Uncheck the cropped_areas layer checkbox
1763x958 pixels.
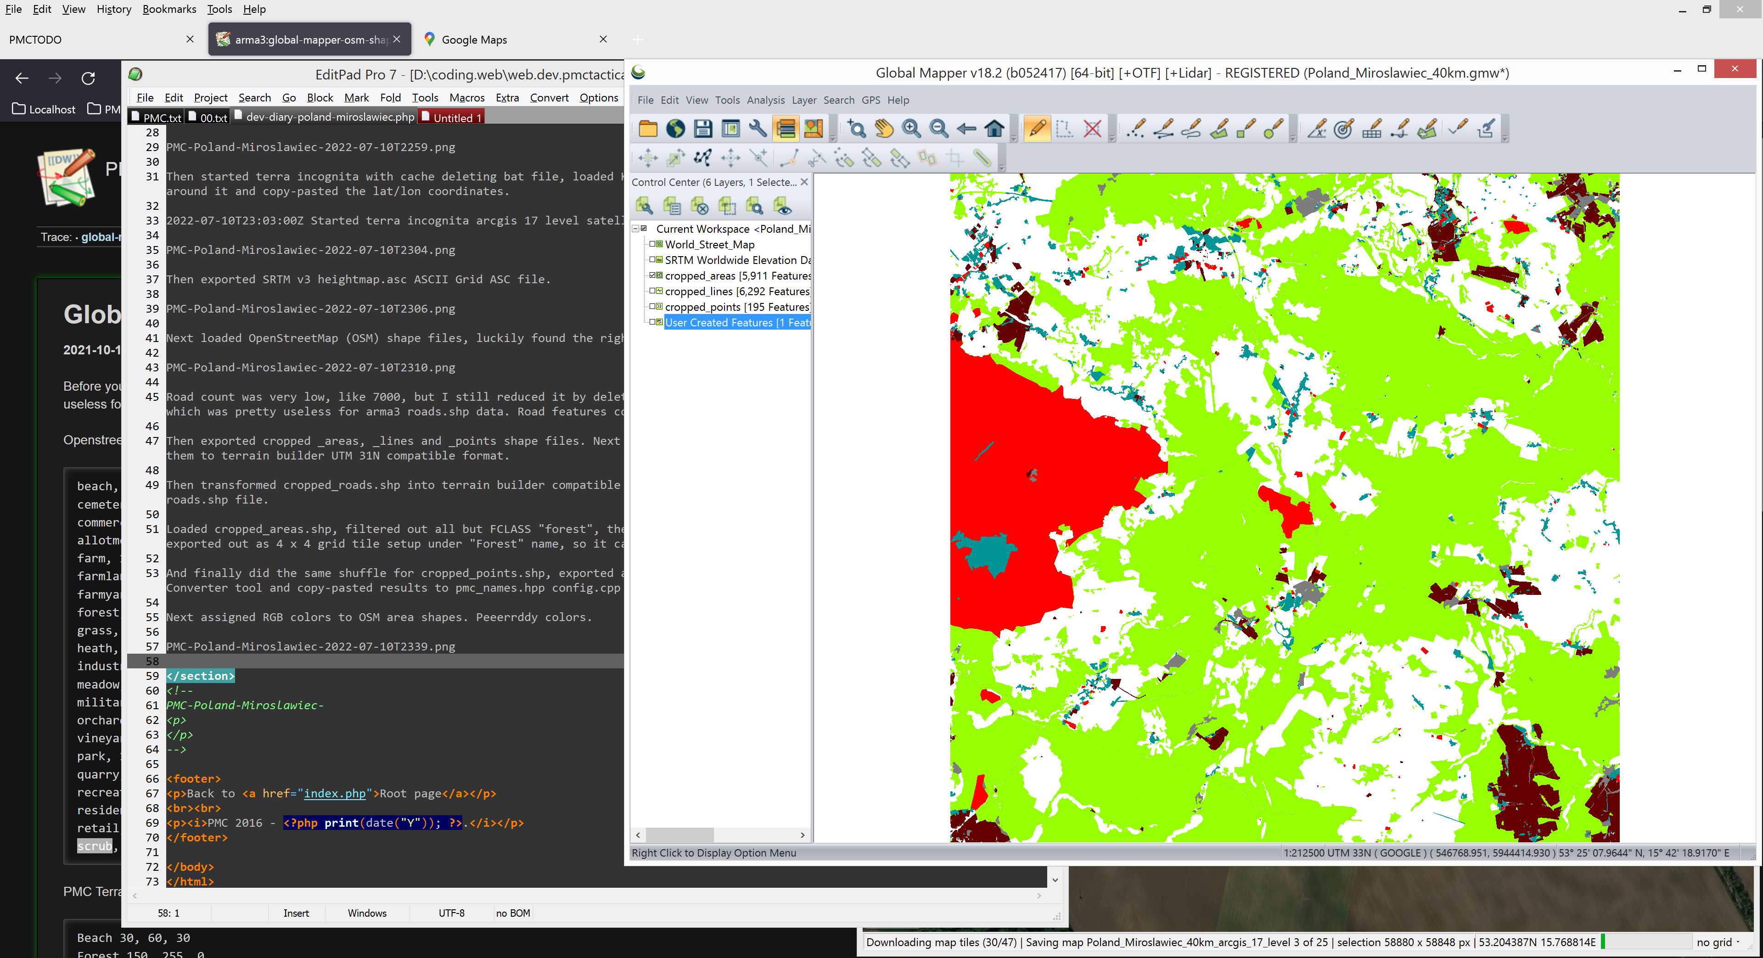pyautogui.click(x=652, y=275)
